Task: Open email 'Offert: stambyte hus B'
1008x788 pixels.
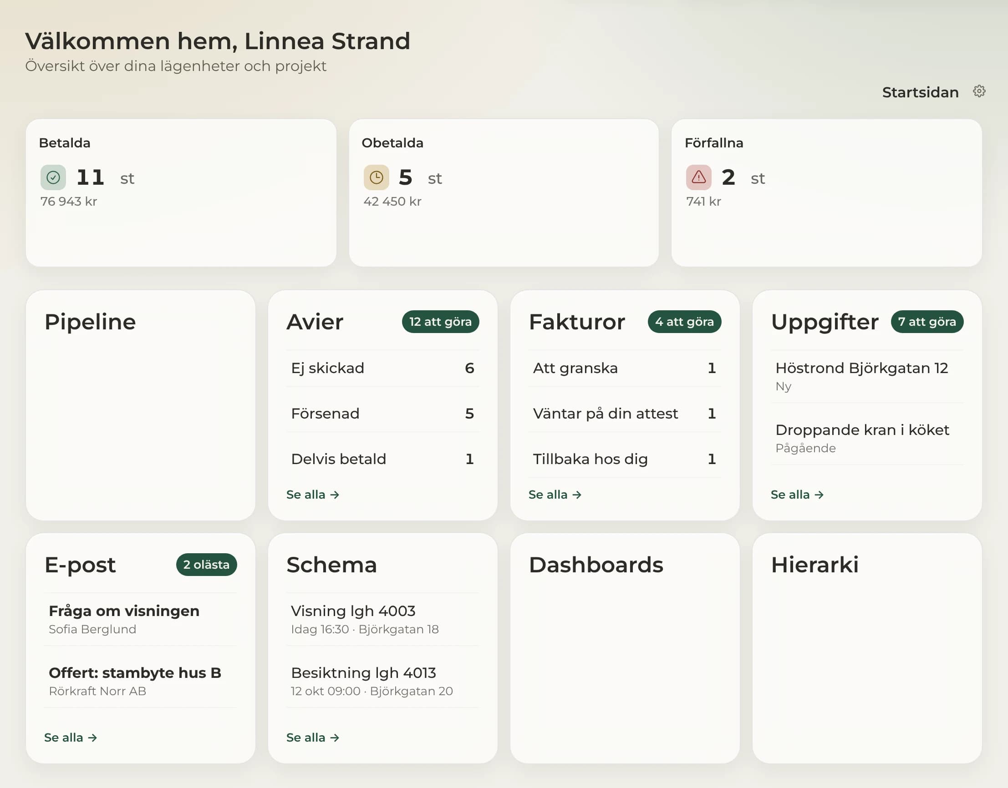Action: (140, 681)
